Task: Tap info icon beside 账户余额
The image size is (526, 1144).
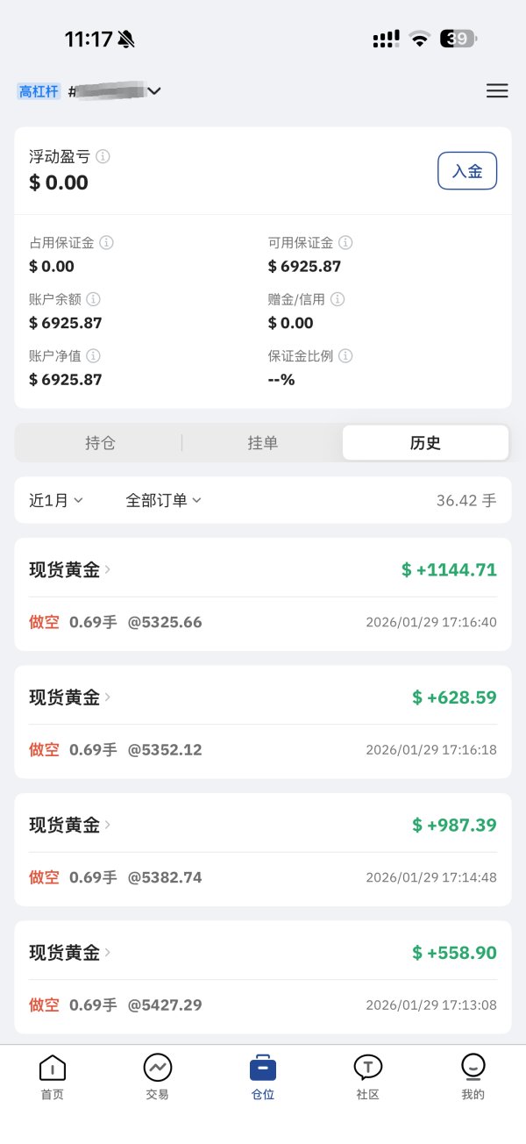Action: click(94, 299)
